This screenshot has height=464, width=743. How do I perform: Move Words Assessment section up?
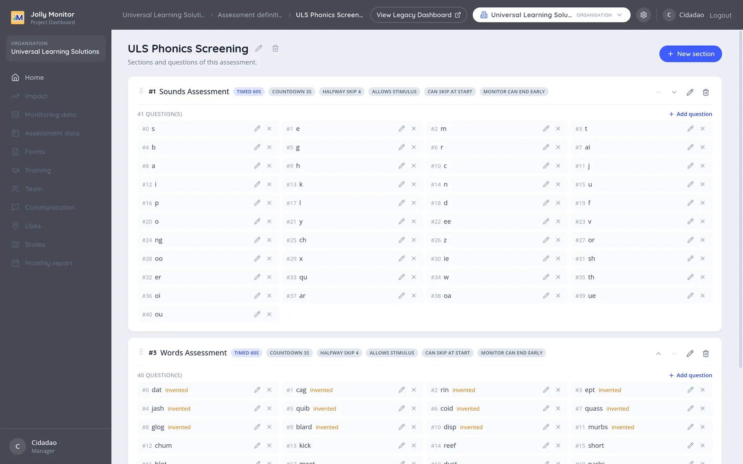(658, 354)
